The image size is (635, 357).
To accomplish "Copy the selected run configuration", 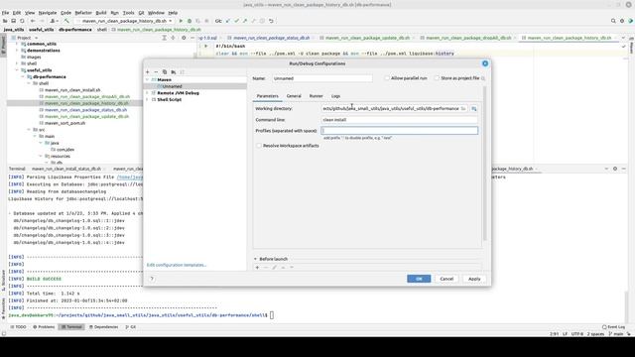I will 165,72.
